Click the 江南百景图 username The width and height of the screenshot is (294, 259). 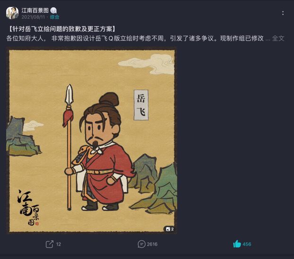click(35, 10)
